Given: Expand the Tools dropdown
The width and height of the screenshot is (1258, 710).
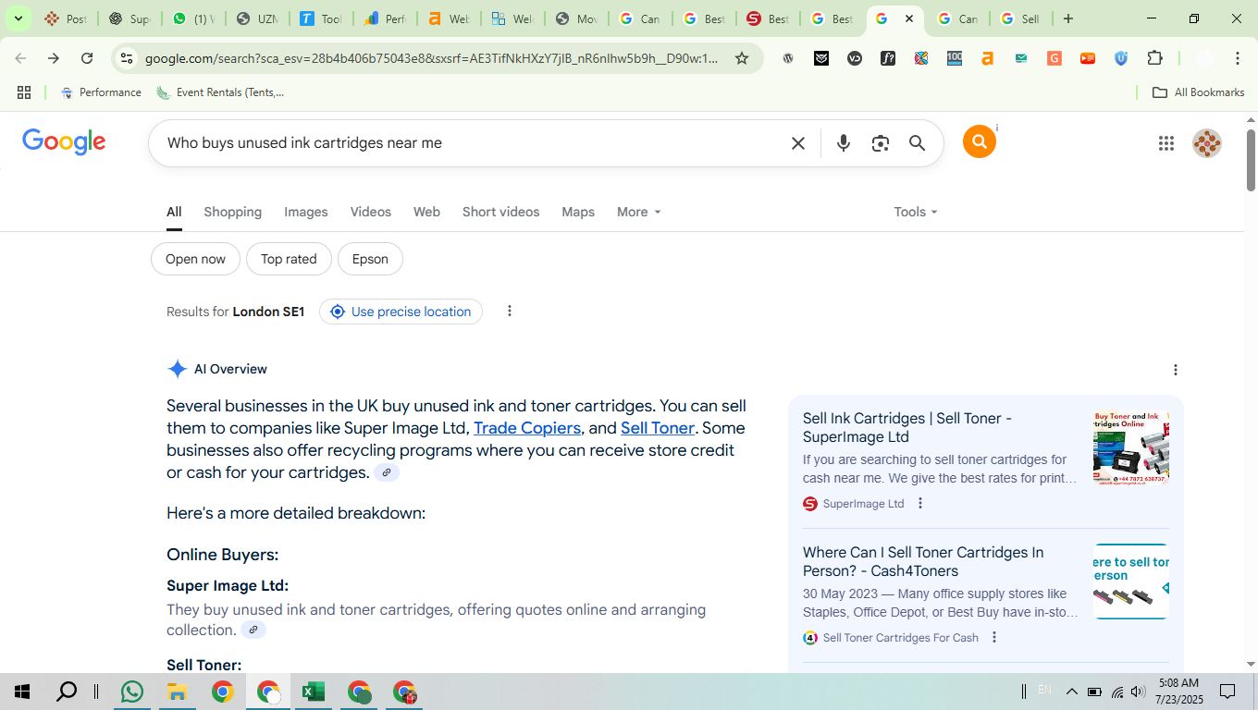Looking at the screenshot, I should [915, 212].
